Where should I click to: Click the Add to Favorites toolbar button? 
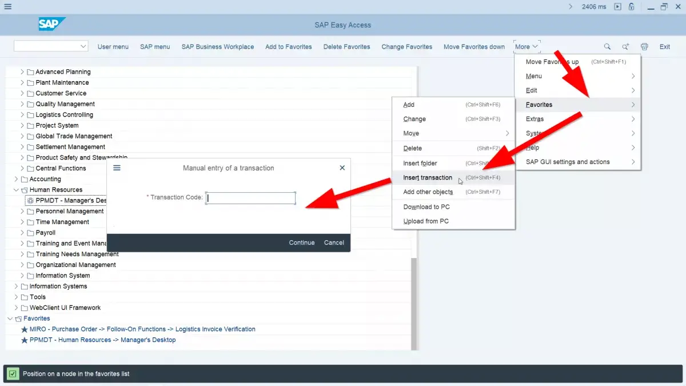click(289, 47)
